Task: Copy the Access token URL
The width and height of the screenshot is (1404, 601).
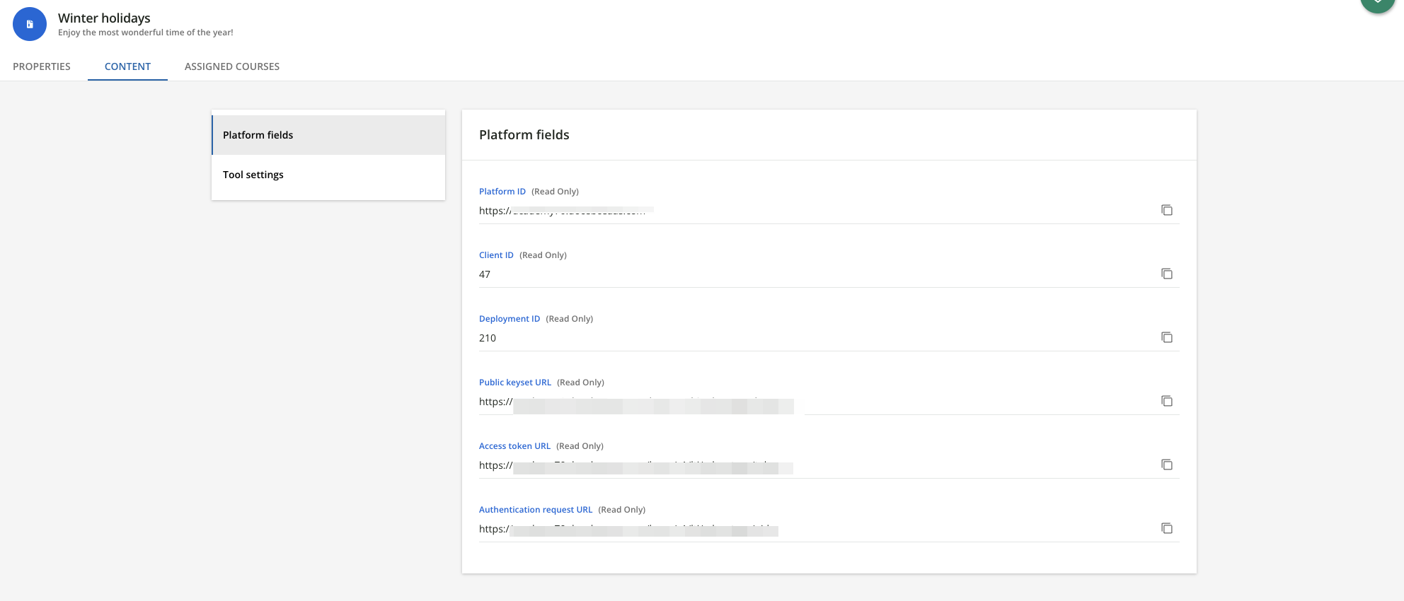Action: [1167, 465]
